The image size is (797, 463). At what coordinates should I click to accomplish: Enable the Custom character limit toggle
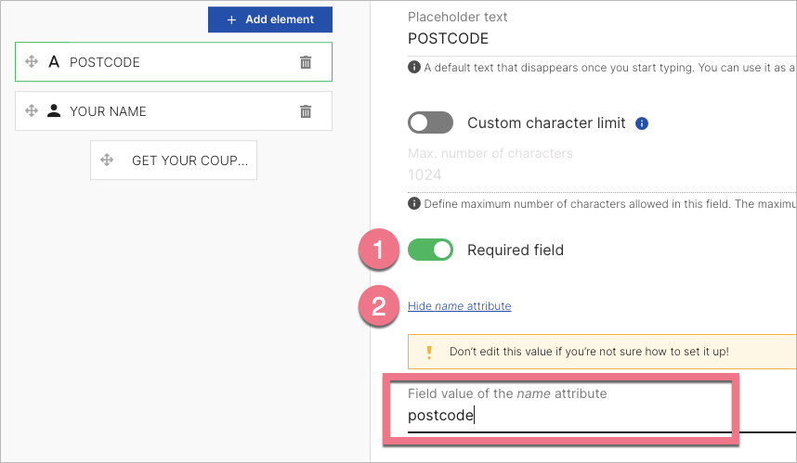(430, 122)
